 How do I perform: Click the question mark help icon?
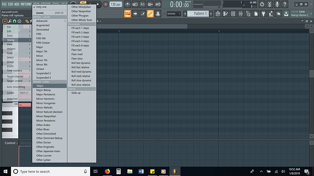pyautogui.click(x=285, y=4)
